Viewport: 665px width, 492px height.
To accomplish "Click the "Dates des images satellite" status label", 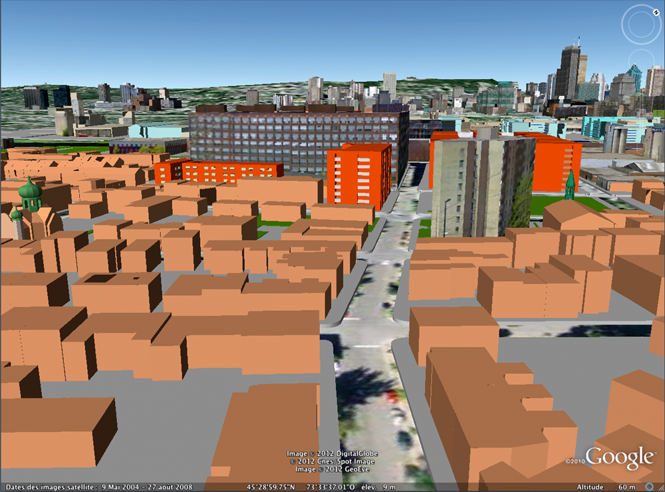I will pos(50,486).
